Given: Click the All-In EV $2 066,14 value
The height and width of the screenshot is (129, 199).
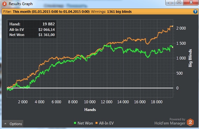Looking at the screenshot, I should point(47,30).
